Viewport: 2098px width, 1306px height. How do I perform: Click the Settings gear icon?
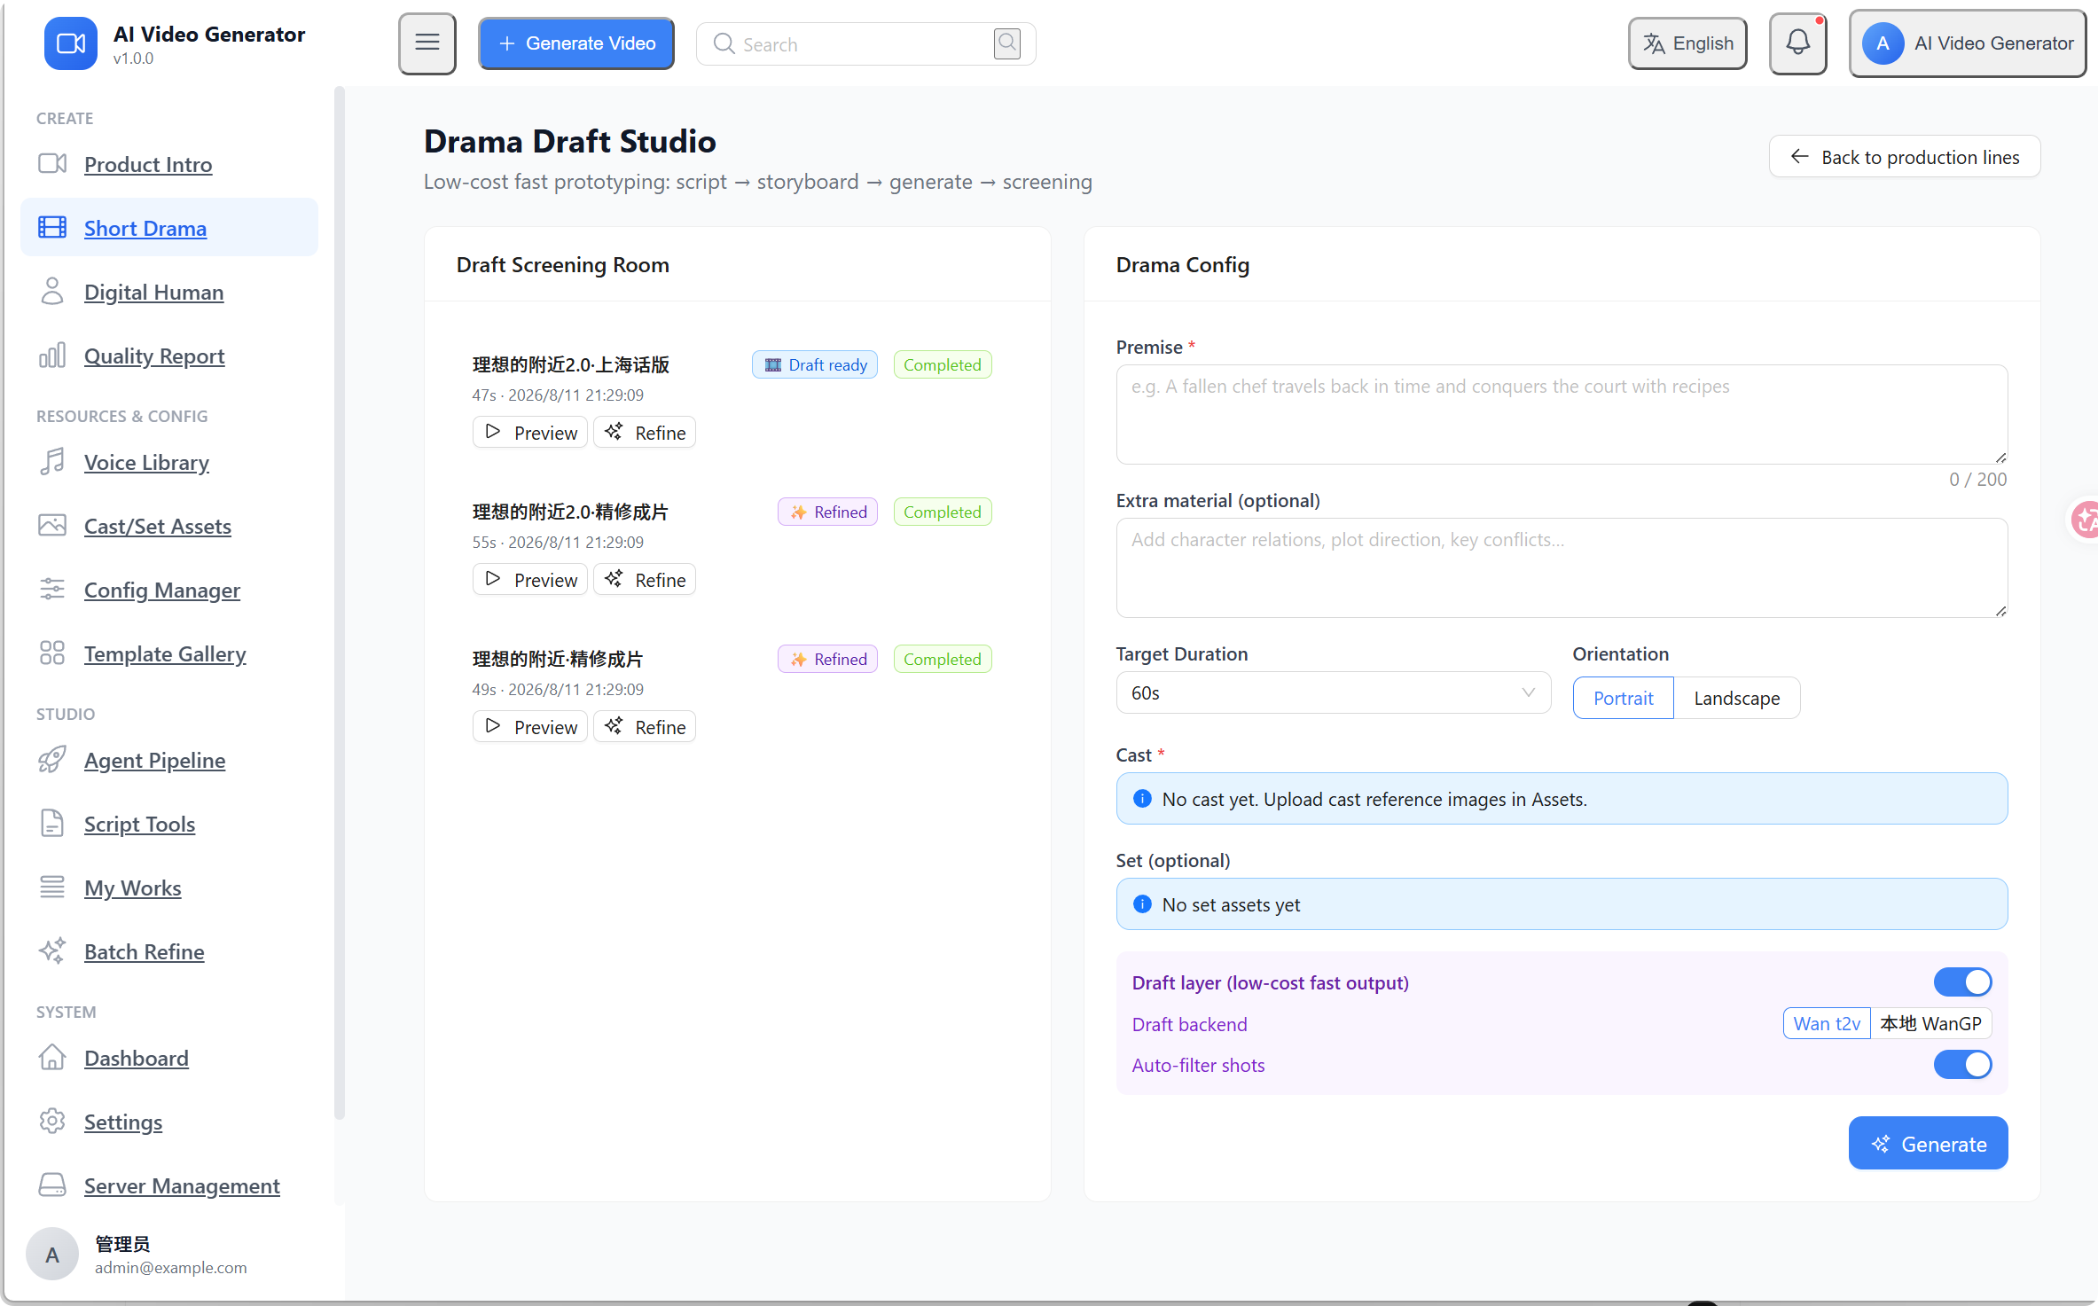(52, 1122)
